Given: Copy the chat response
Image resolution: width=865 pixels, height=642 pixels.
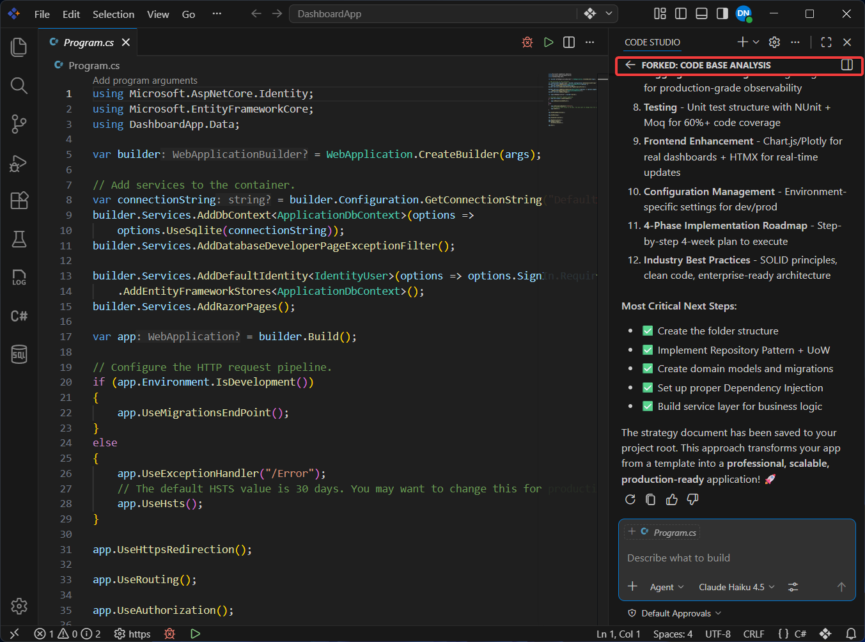Looking at the screenshot, I should click(651, 499).
